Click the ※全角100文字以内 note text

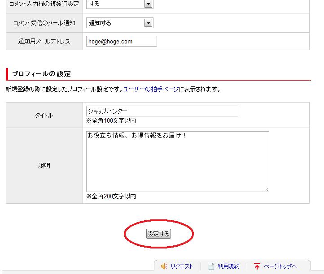pyautogui.click(x=111, y=121)
